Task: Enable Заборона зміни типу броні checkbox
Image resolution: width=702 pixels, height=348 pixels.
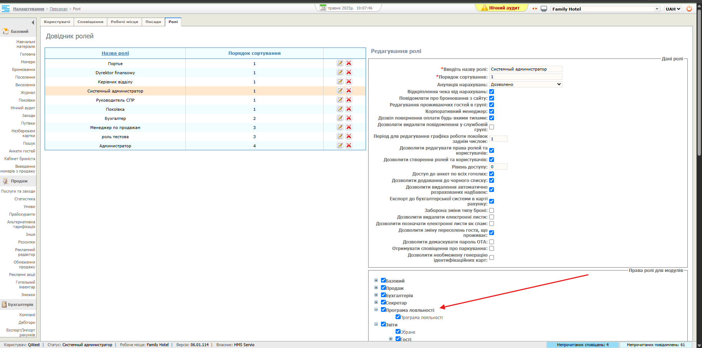Action: [x=491, y=211]
